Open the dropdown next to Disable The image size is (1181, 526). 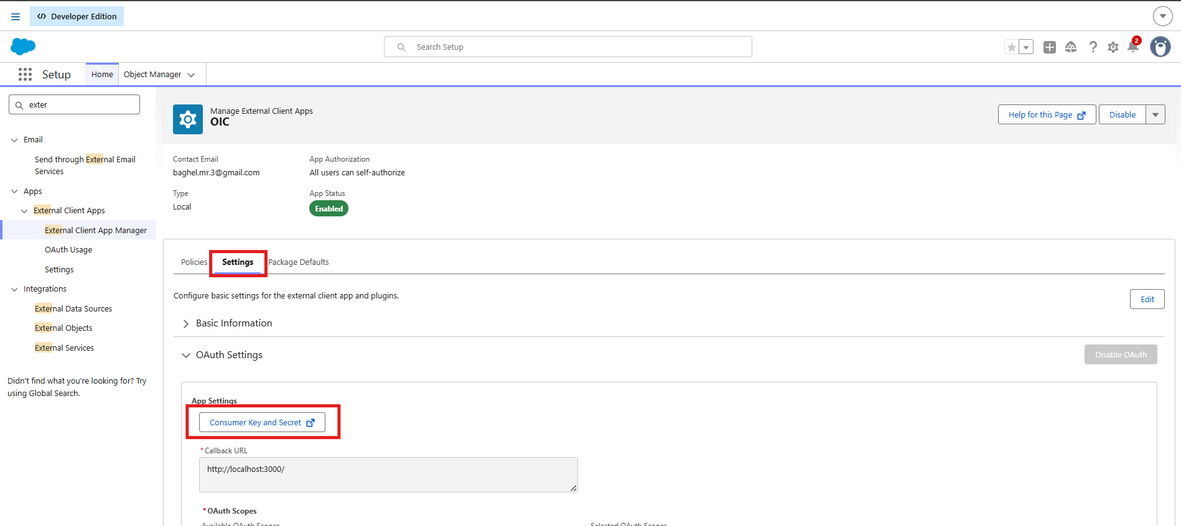(1155, 114)
